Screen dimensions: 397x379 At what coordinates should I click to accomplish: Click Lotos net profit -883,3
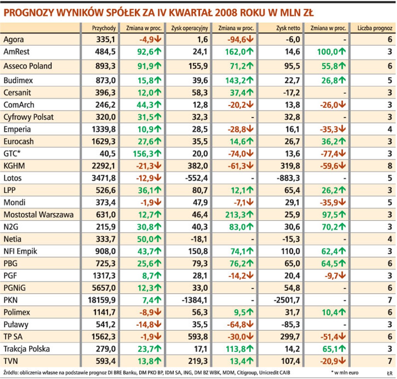pos(288,178)
